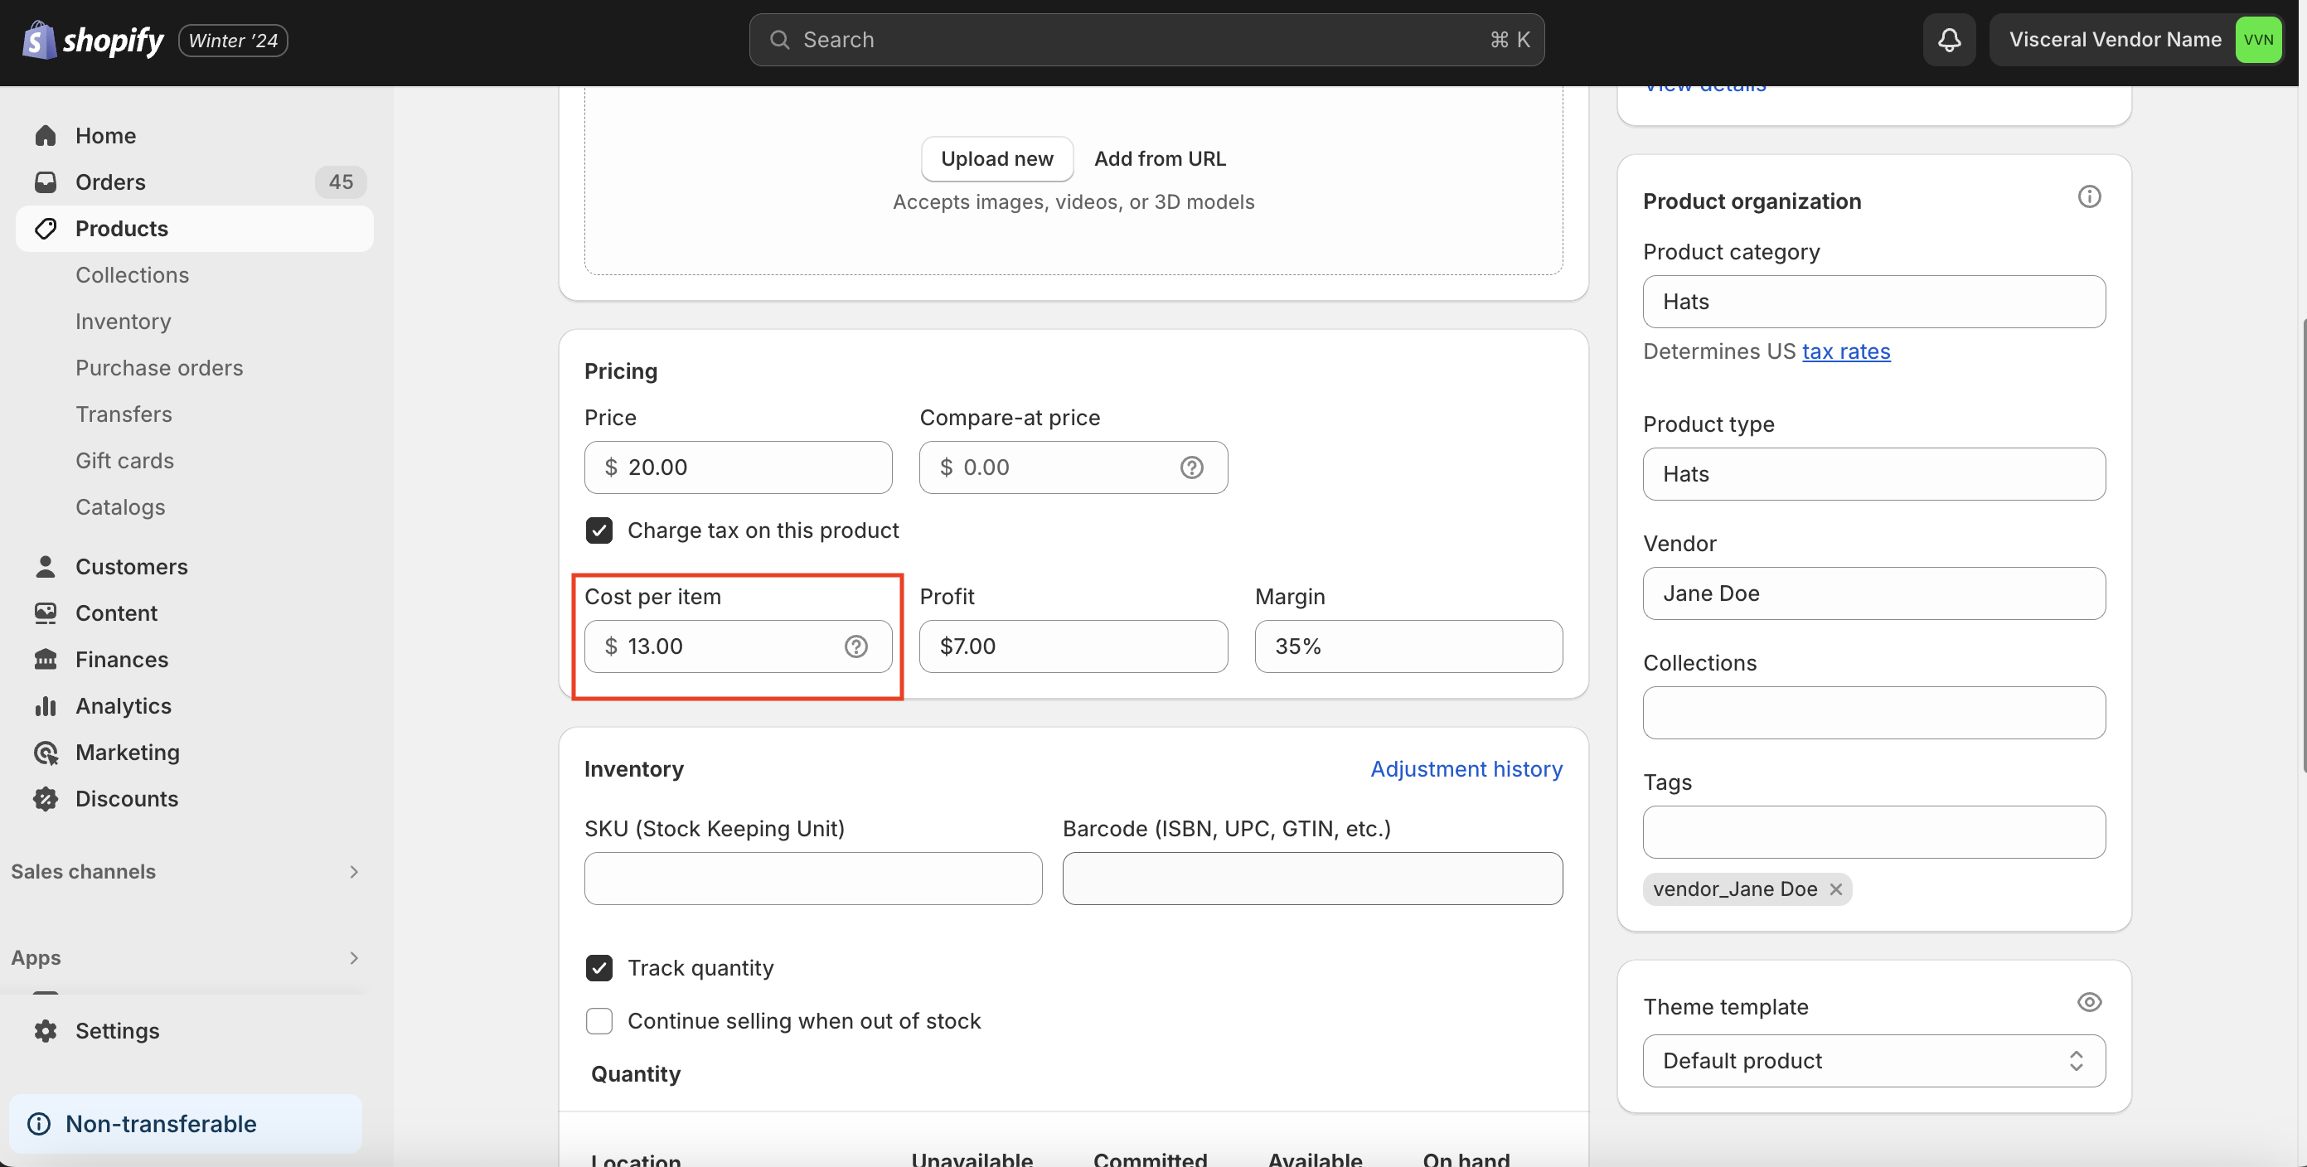Image resolution: width=2307 pixels, height=1167 pixels.
Task: Open the Adjustment history link
Action: pos(1465,768)
